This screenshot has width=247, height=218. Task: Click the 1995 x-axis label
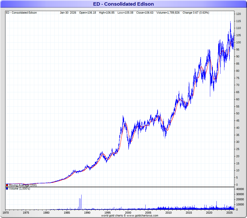pyautogui.click(x=108, y=213)
